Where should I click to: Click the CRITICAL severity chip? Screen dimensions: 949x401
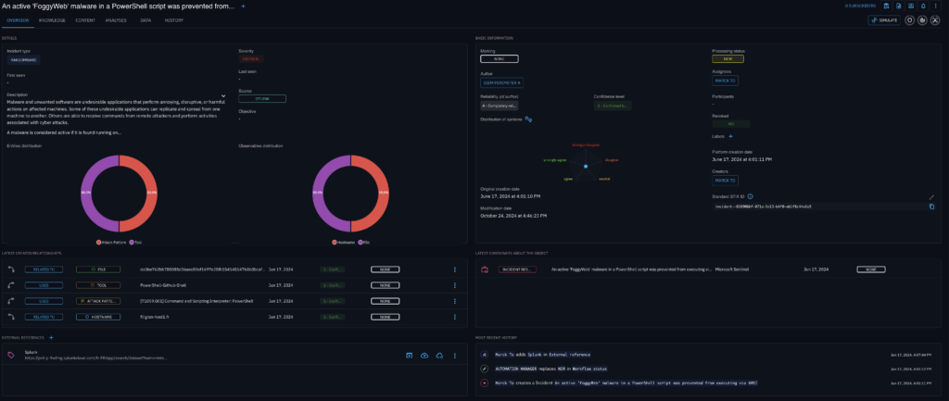click(x=251, y=59)
